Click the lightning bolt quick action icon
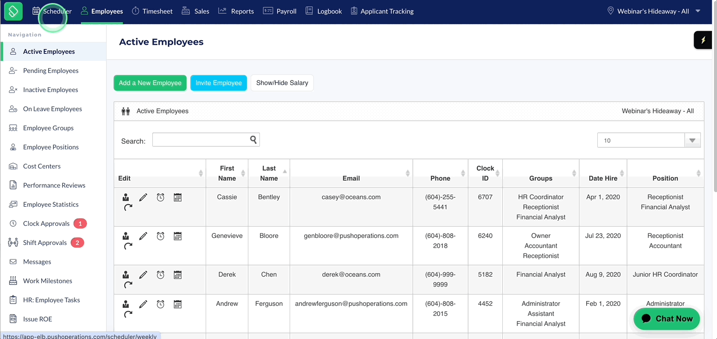The width and height of the screenshot is (717, 339). click(703, 40)
